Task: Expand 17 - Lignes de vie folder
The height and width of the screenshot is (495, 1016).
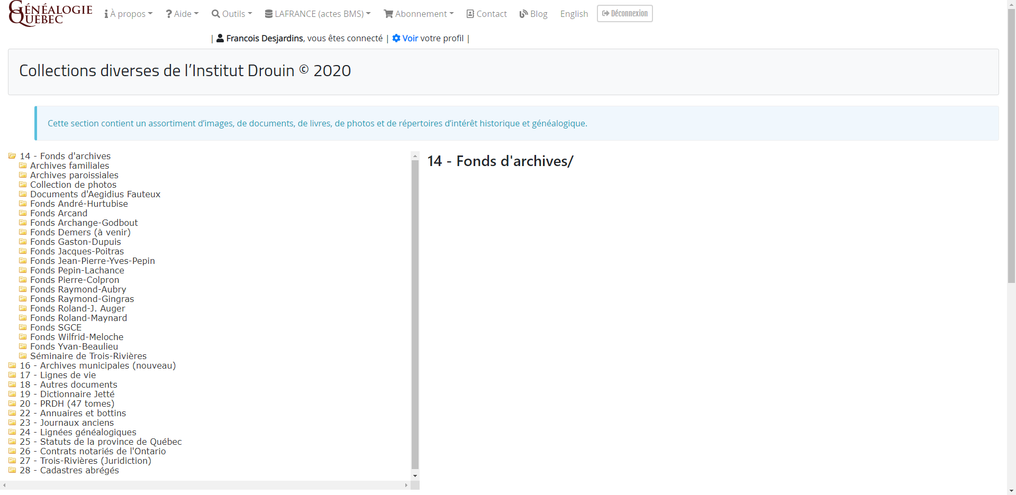Action: coord(12,375)
